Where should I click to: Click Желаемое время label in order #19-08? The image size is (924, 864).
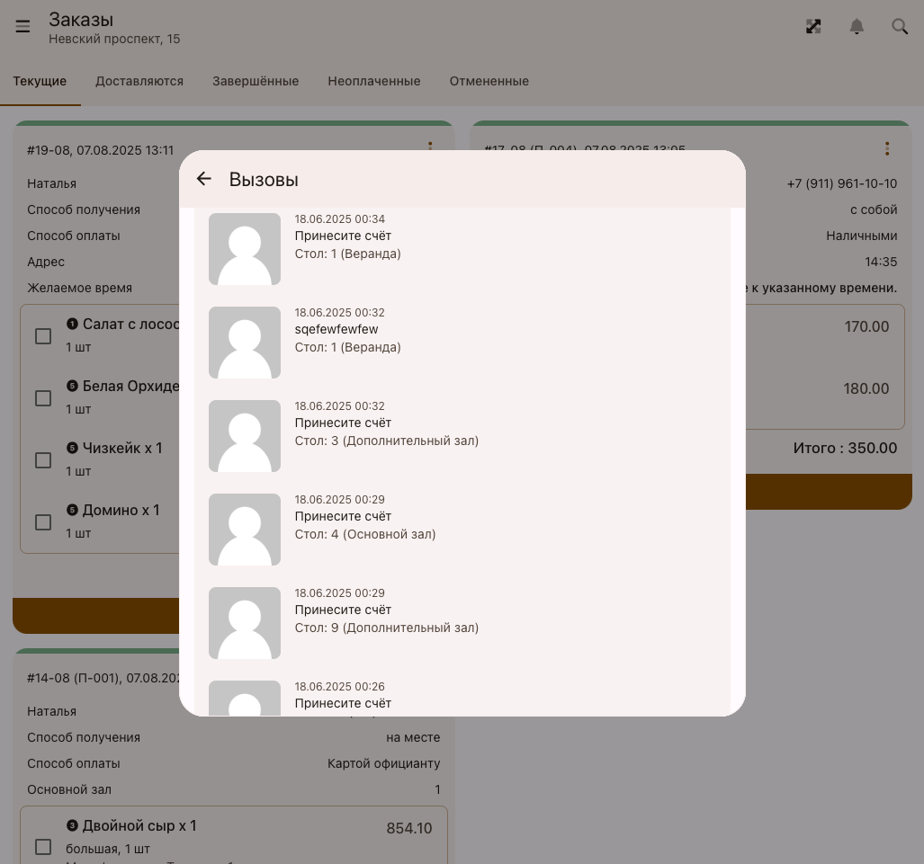point(79,288)
